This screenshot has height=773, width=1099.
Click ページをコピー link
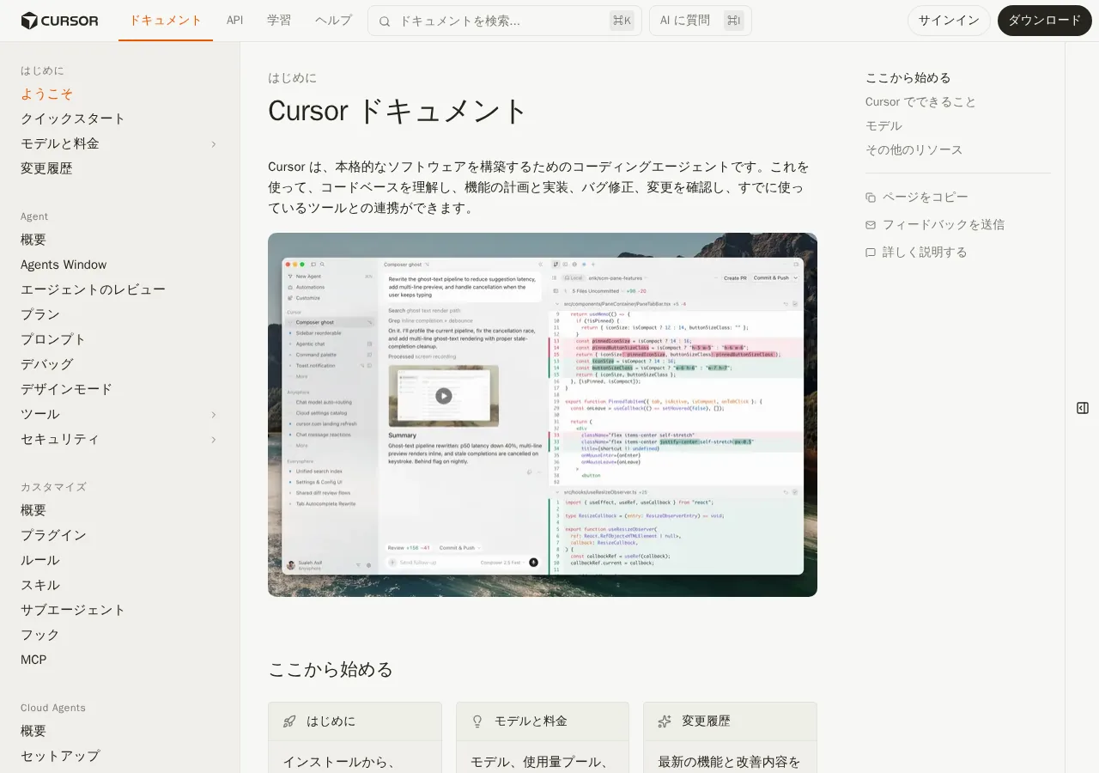click(926, 198)
